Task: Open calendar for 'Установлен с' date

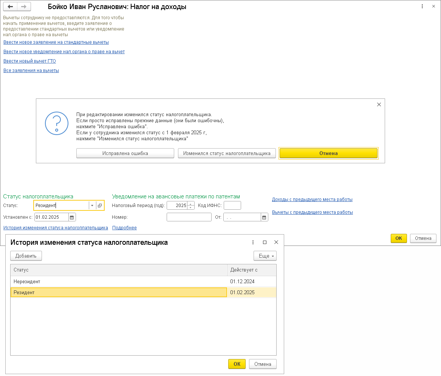Action: click(x=72, y=217)
